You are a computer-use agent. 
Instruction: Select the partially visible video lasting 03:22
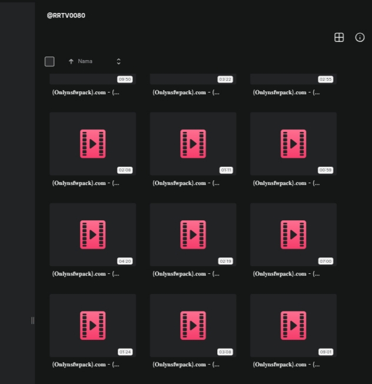(193, 79)
